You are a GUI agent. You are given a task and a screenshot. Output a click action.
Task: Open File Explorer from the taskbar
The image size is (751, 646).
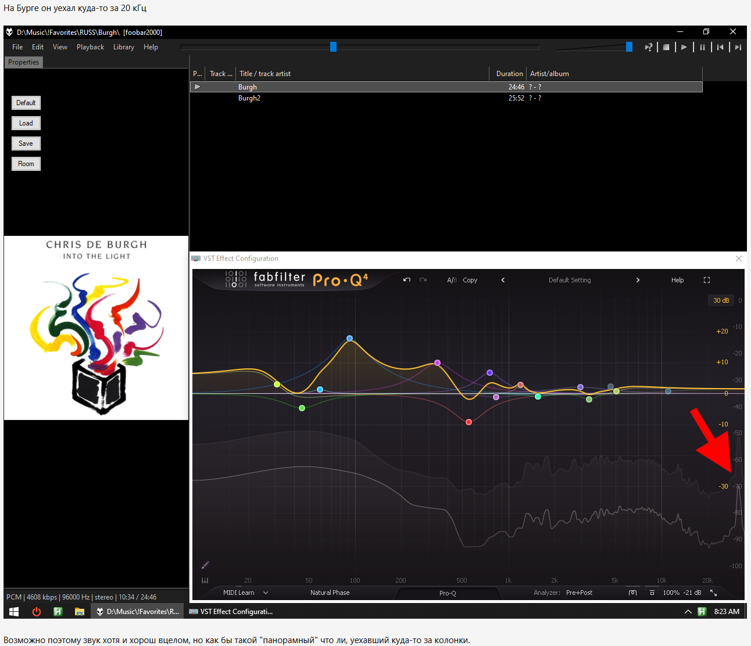point(80,611)
